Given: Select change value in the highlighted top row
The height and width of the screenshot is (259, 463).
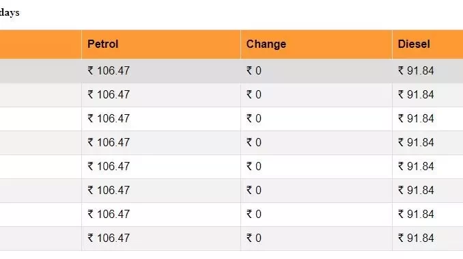Looking at the screenshot, I should click(x=254, y=71).
